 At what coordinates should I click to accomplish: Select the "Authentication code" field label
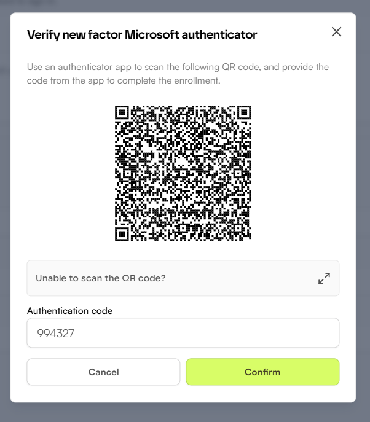69,311
